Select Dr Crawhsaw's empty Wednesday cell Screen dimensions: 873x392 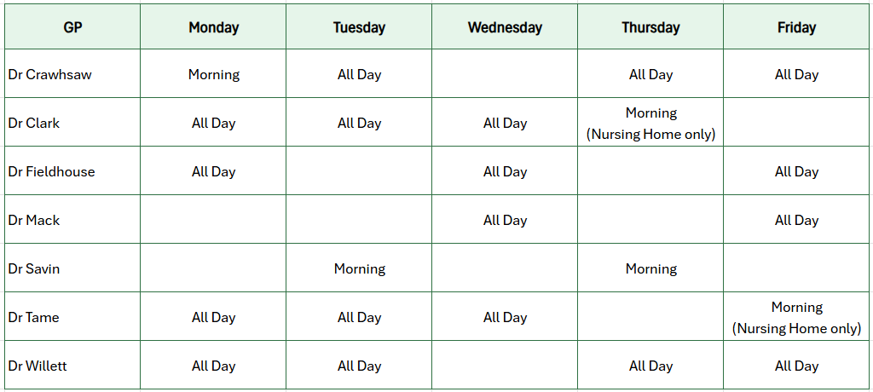point(505,74)
